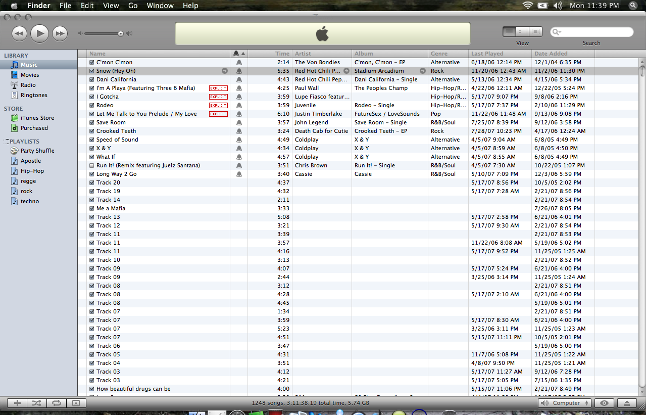646x415 pixels.
Task: Open the View menu
Action: click(111, 6)
